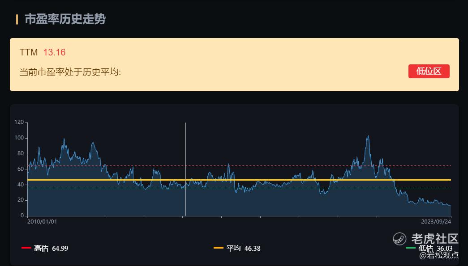The height and width of the screenshot is (266, 468).
Task: Toggle the 平均 46.38 legend entry
Action: click(x=237, y=248)
